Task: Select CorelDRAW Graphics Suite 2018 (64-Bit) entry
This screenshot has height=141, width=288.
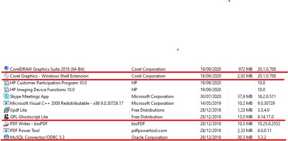Action: pos(47,69)
